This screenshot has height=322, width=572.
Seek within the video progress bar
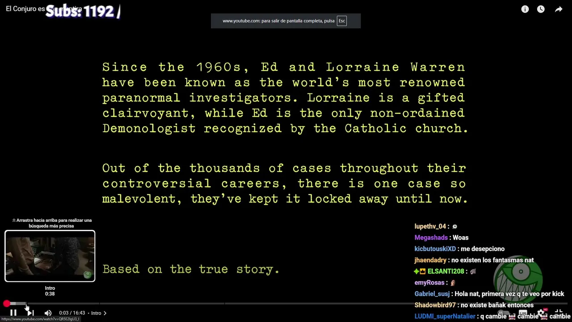286,304
